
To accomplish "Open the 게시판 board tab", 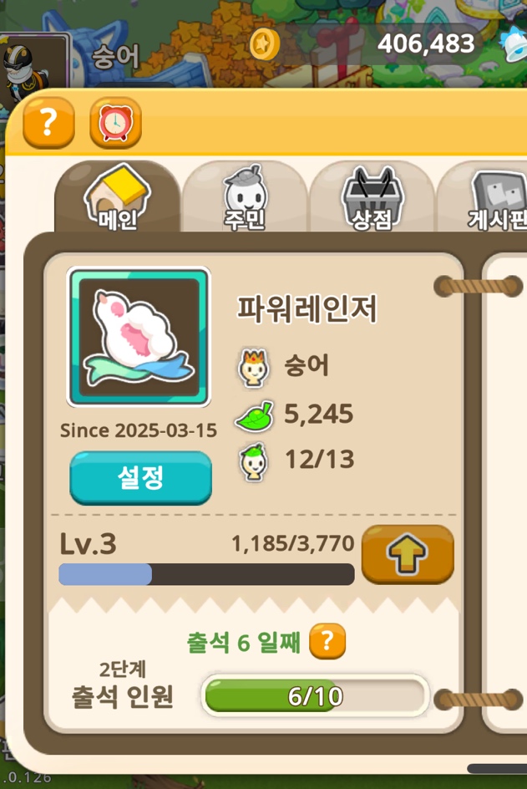I will [483, 197].
